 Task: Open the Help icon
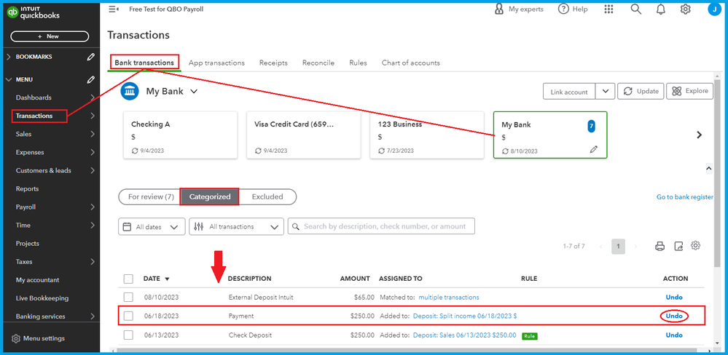(x=563, y=9)
